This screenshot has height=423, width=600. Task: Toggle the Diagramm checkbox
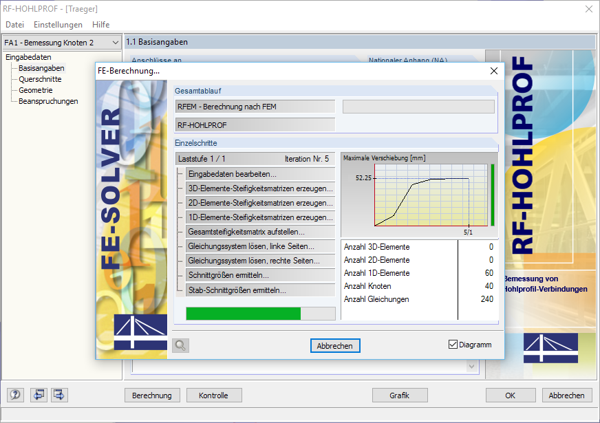tap(453, 344)
